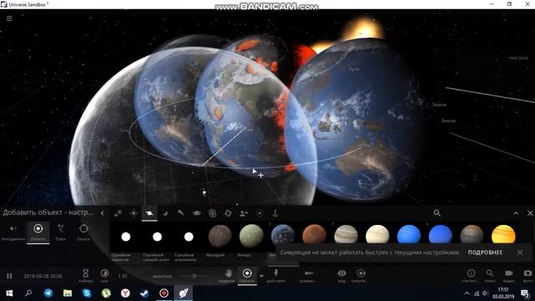Open Windows taskbar search

pos(28,293)
